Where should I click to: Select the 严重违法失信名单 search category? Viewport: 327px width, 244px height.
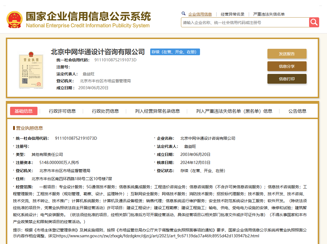click(269, 14)
